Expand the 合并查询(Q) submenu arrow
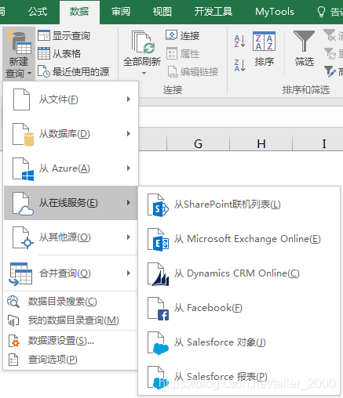Image resolution: width=343 pixels, height=398 pixels. (x=129, y=273)
